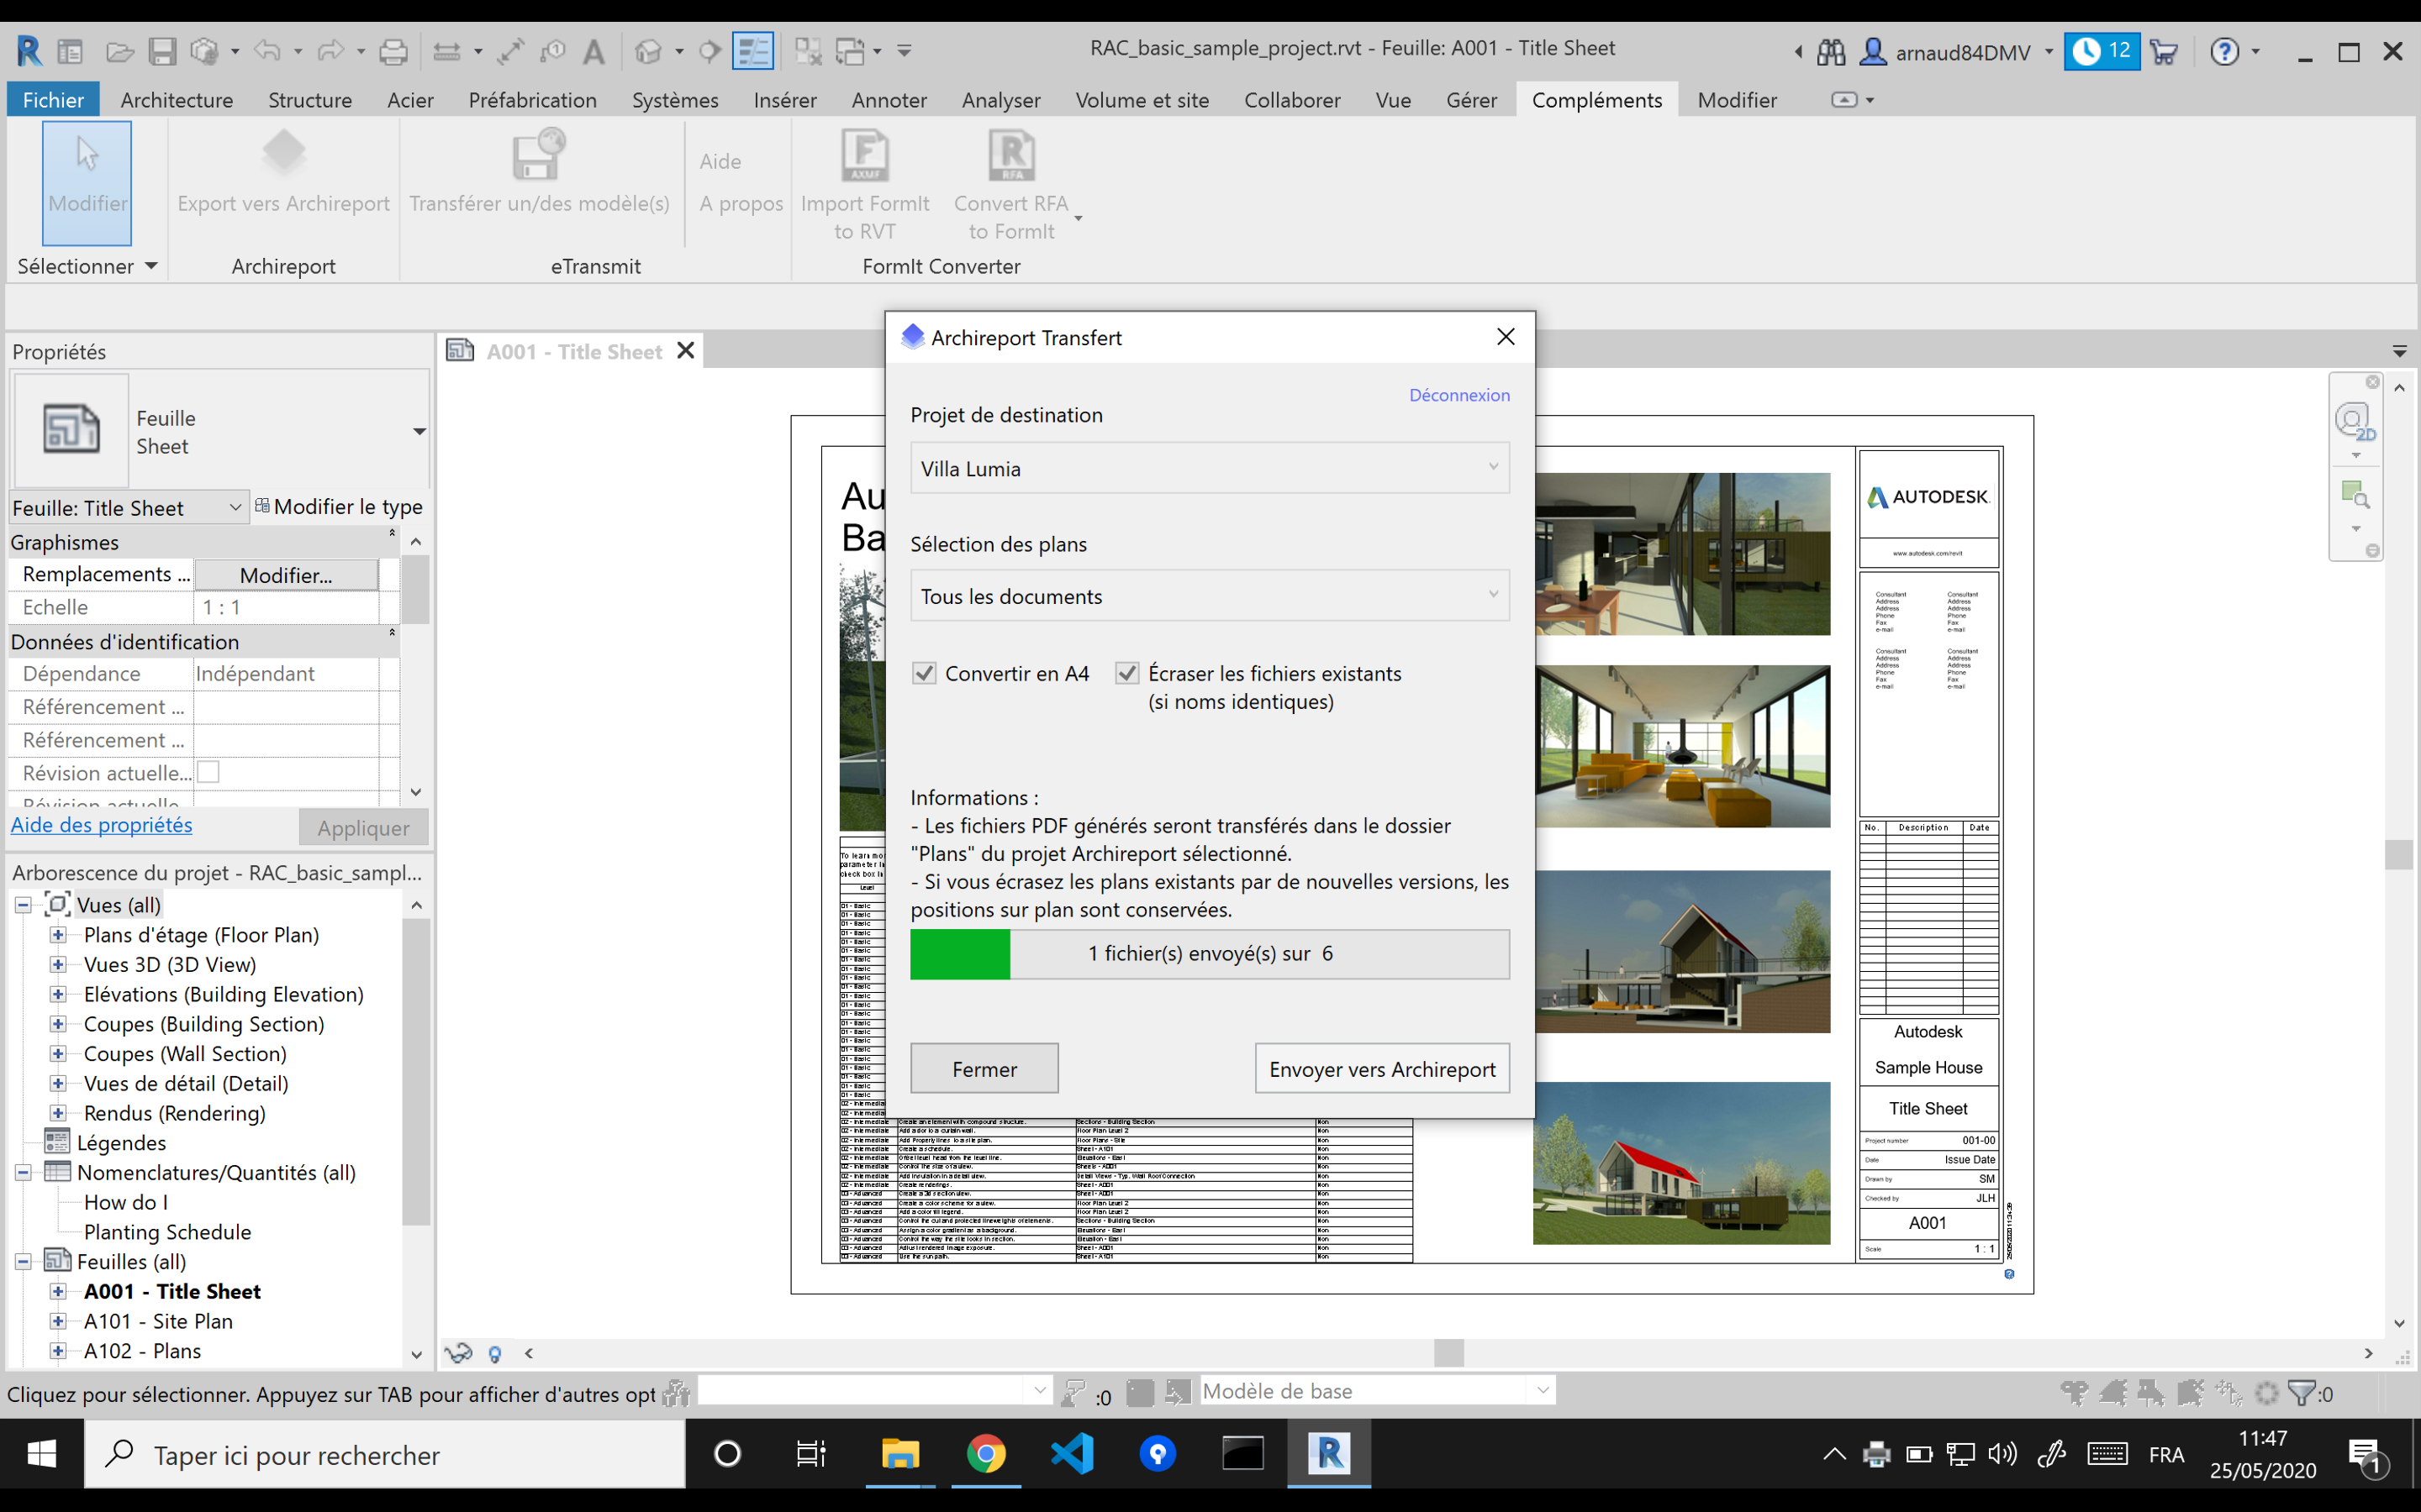
Task: Select A101 - Site Plan sheet in the tree
Action: pos(158,1321)
